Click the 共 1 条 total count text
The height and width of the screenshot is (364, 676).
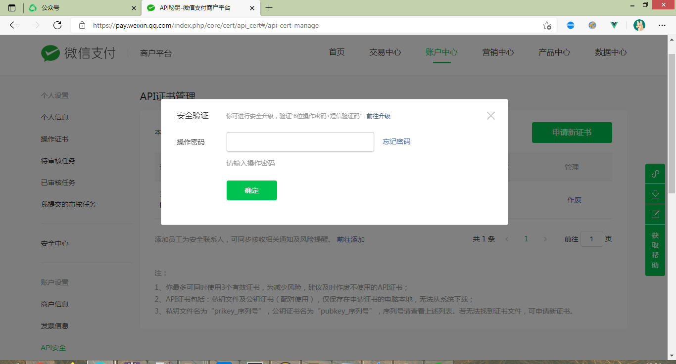pyautogui.click(x=483, y=239)
